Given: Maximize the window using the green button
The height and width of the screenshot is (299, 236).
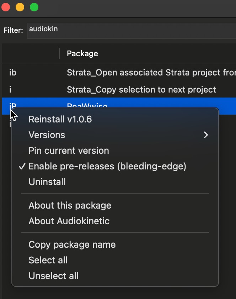Looking at the screenshot, I should coord(34,7).
